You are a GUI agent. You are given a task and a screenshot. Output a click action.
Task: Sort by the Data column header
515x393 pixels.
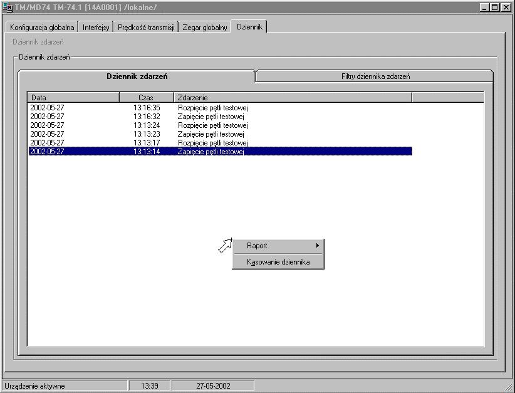pyautogui.click(x=73, y=98)
